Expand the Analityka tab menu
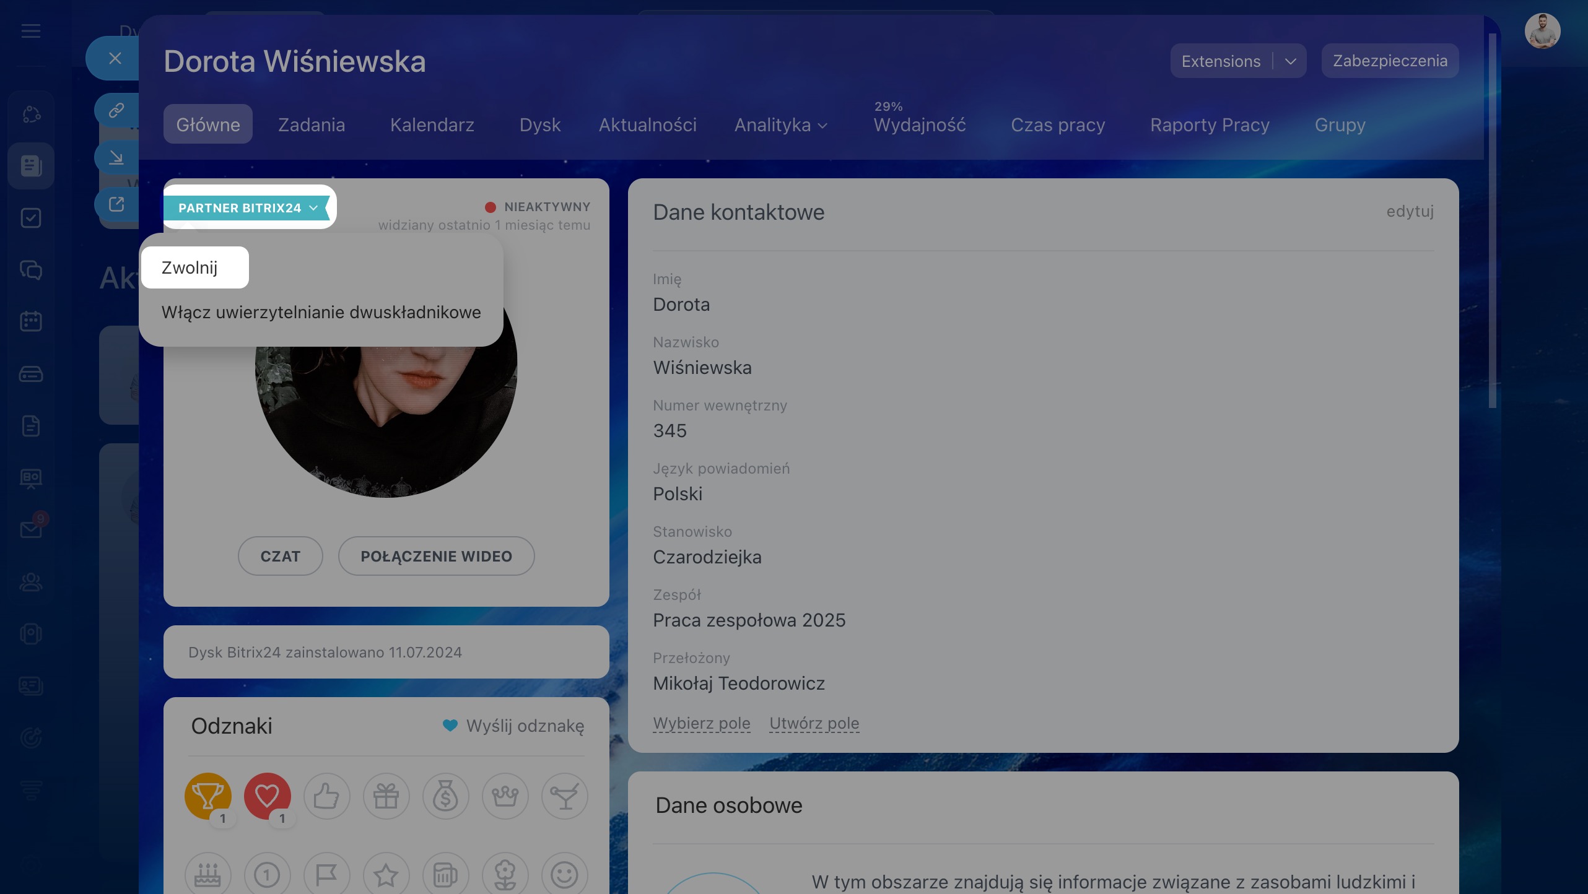The width and height of the screenshot is (1588, 894). [x=780, y=125]
